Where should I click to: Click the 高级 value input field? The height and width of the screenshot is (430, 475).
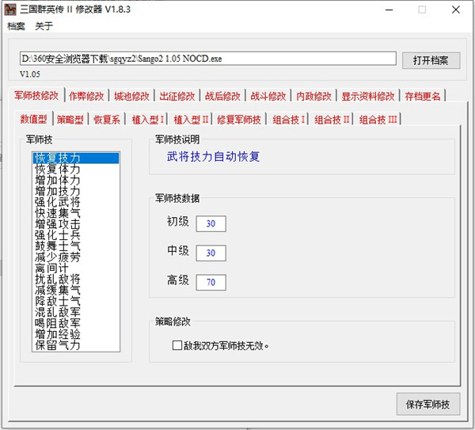[x=211, y=282]
